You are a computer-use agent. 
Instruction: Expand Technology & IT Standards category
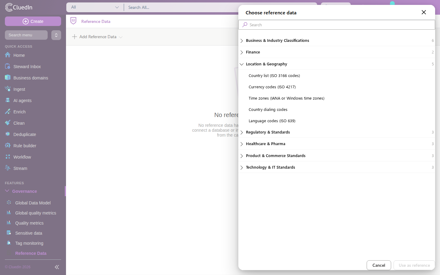click(x=336, y=167)
